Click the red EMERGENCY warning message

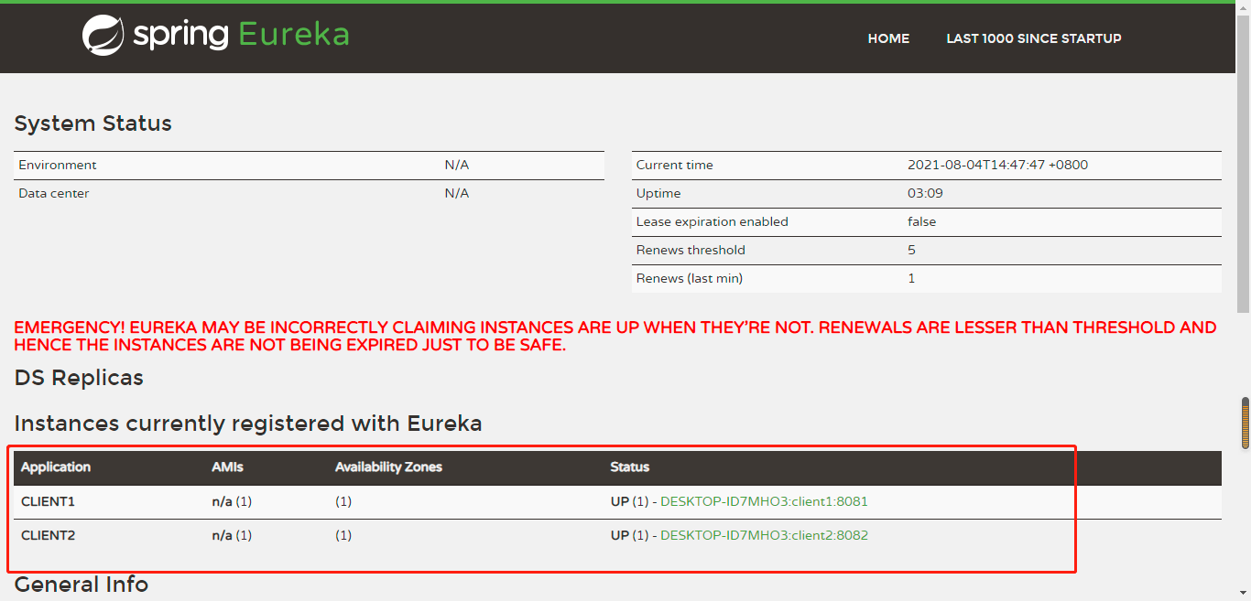pyautogui.click(x=615, y=337)
